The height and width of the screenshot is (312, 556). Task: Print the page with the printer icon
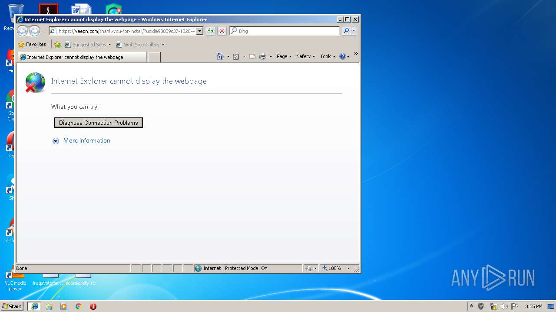[263, 56]
